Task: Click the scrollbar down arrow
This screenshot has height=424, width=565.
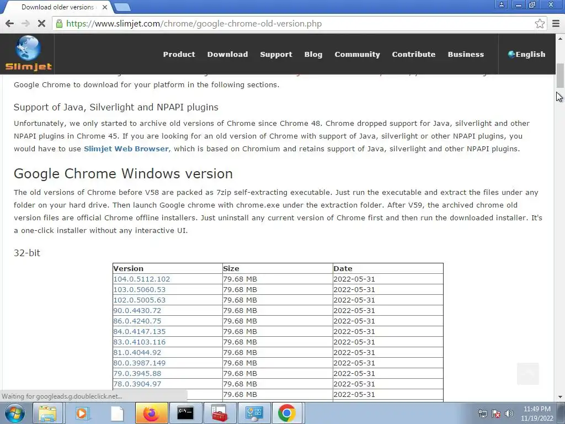Action: (560, 397)
